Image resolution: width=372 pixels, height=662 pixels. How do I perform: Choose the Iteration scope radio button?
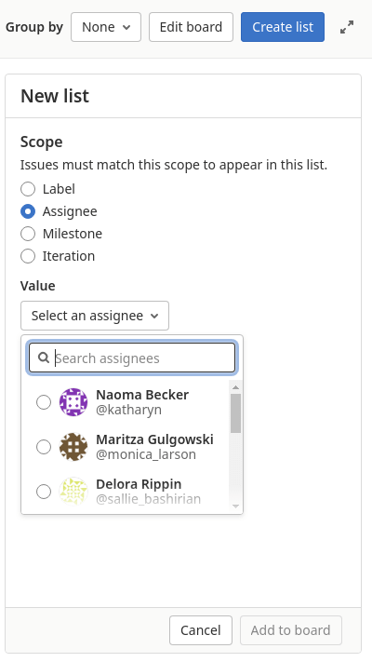point(28,256)
